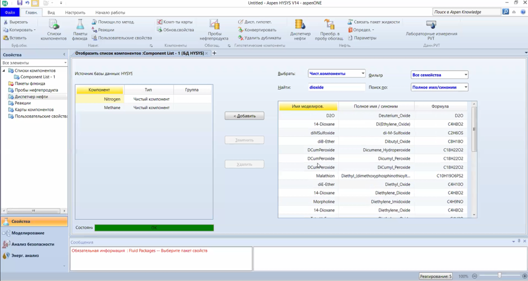Open the Выбрать Чист.компоненты dropdown

tap(362, 74)
